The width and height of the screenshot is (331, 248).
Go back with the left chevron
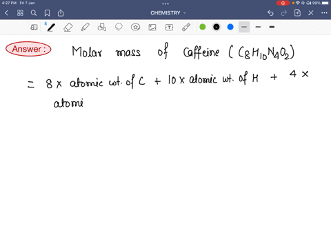(7, 13)
